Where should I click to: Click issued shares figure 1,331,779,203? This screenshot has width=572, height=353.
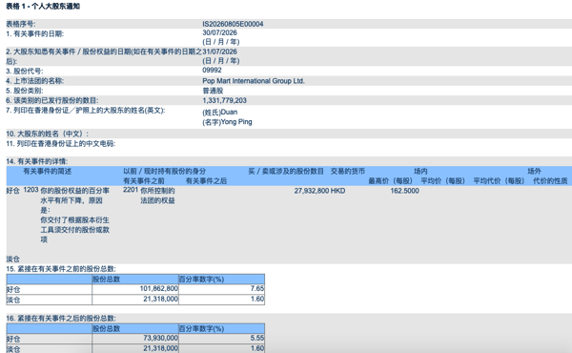[x=224, y=100]
